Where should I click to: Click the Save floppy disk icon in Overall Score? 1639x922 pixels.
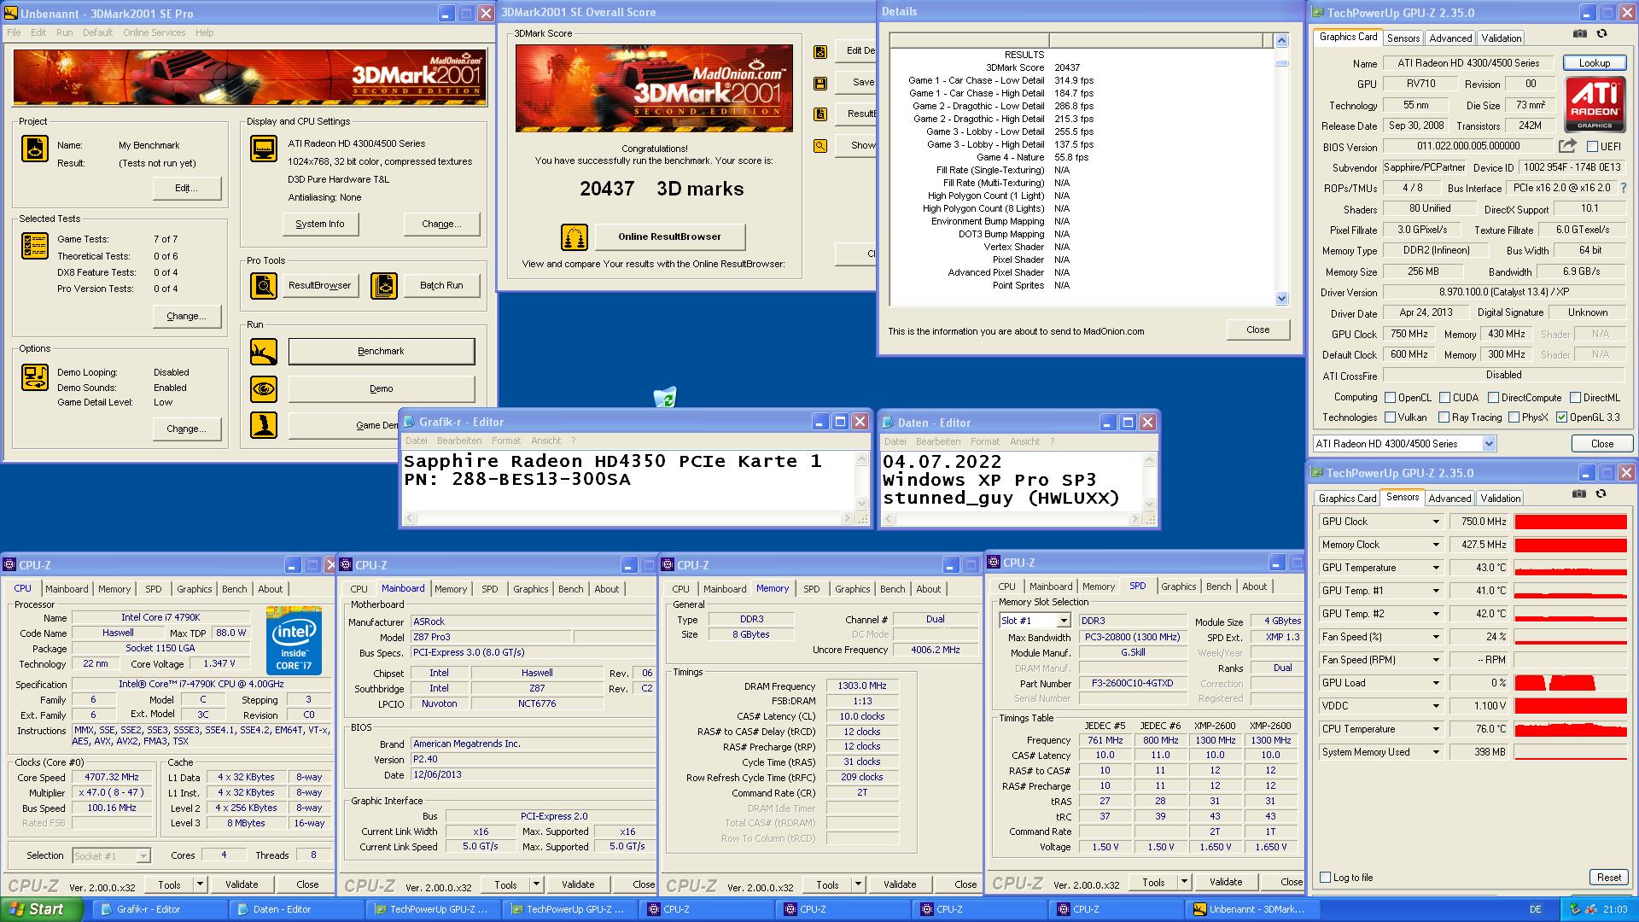(x=820, y=83)
